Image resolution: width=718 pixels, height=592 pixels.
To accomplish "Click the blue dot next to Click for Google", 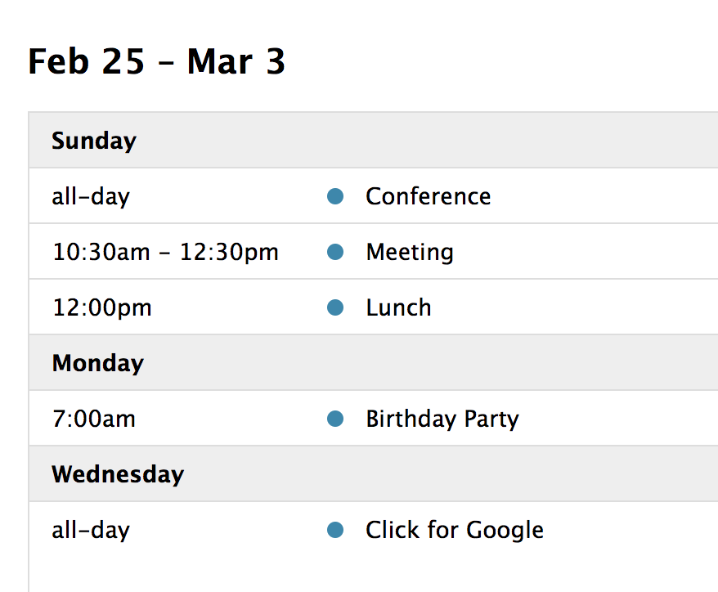I will [335, 530].
